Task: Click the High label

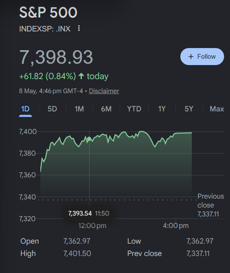Action: click(x=28, y=253)
